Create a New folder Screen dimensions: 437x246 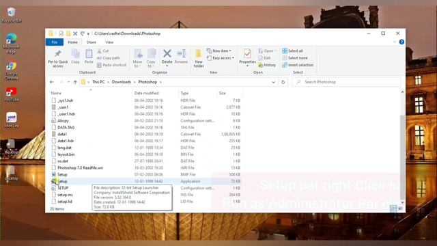point(199,58)
